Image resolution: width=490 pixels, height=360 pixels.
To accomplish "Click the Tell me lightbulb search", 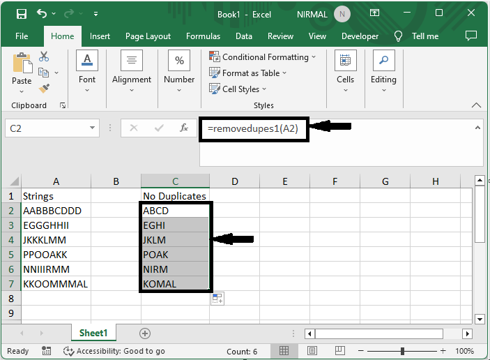I will 398,36.
